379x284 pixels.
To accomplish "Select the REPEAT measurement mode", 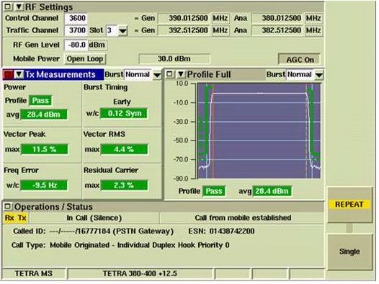I will (x=349, y=205).
